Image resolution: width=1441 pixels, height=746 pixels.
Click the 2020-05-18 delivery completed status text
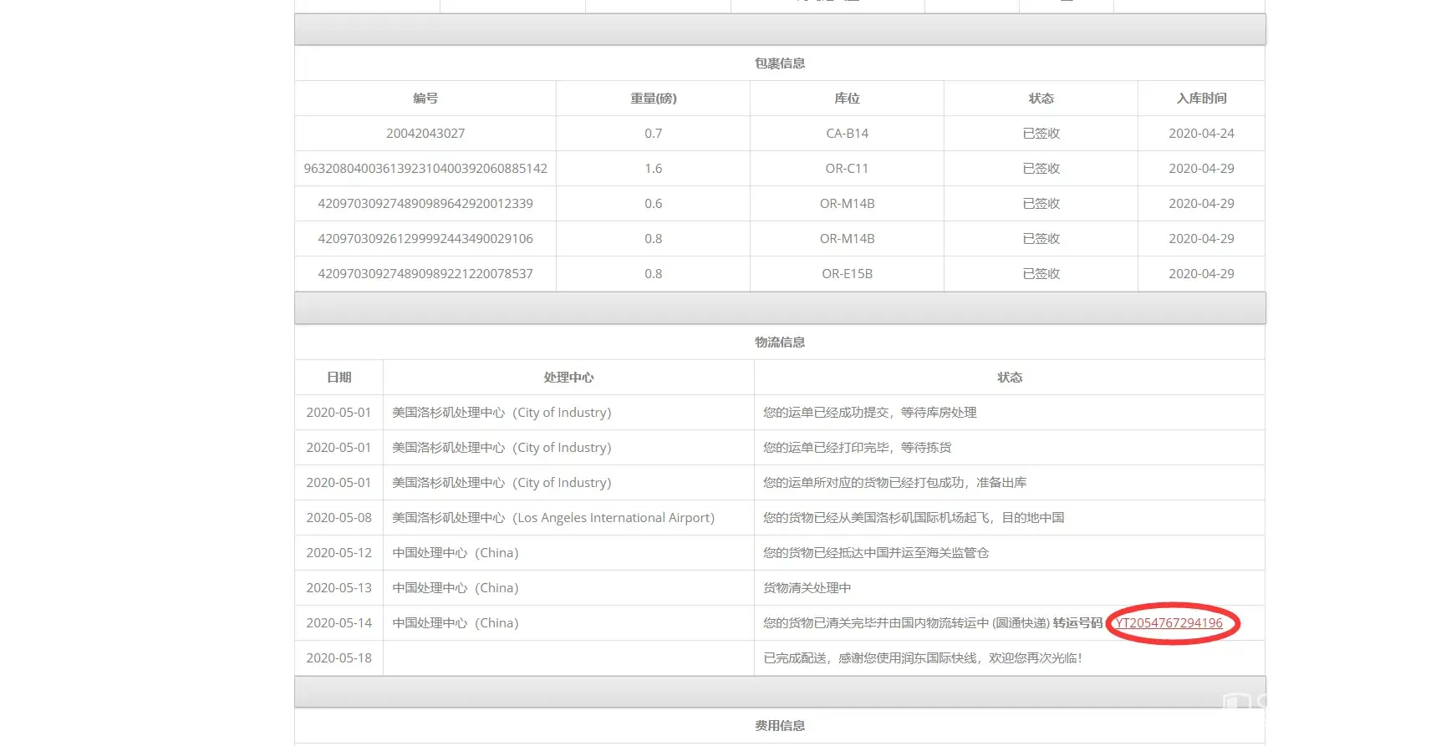tap(923, 658)
